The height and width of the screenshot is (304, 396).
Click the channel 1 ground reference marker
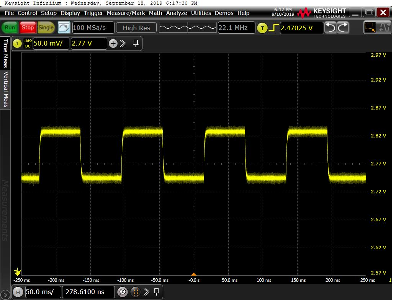17,272
